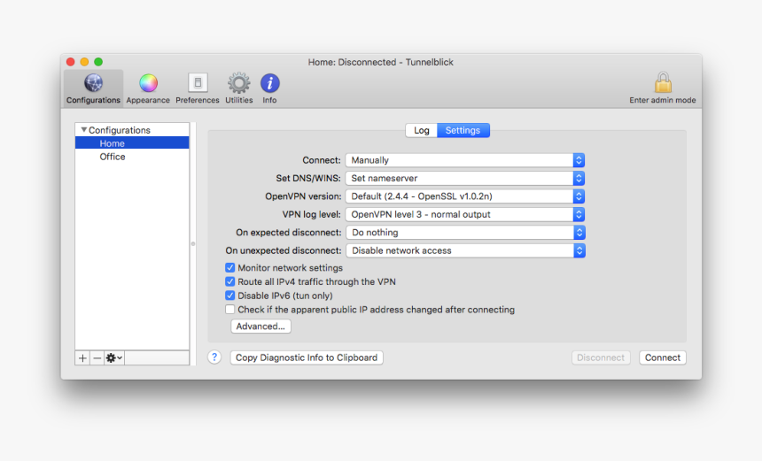This screenshot has width=762, height=461.
Task: Click the window title 'Home: Disconnected - Tunnelblick'
Action: 380,62
